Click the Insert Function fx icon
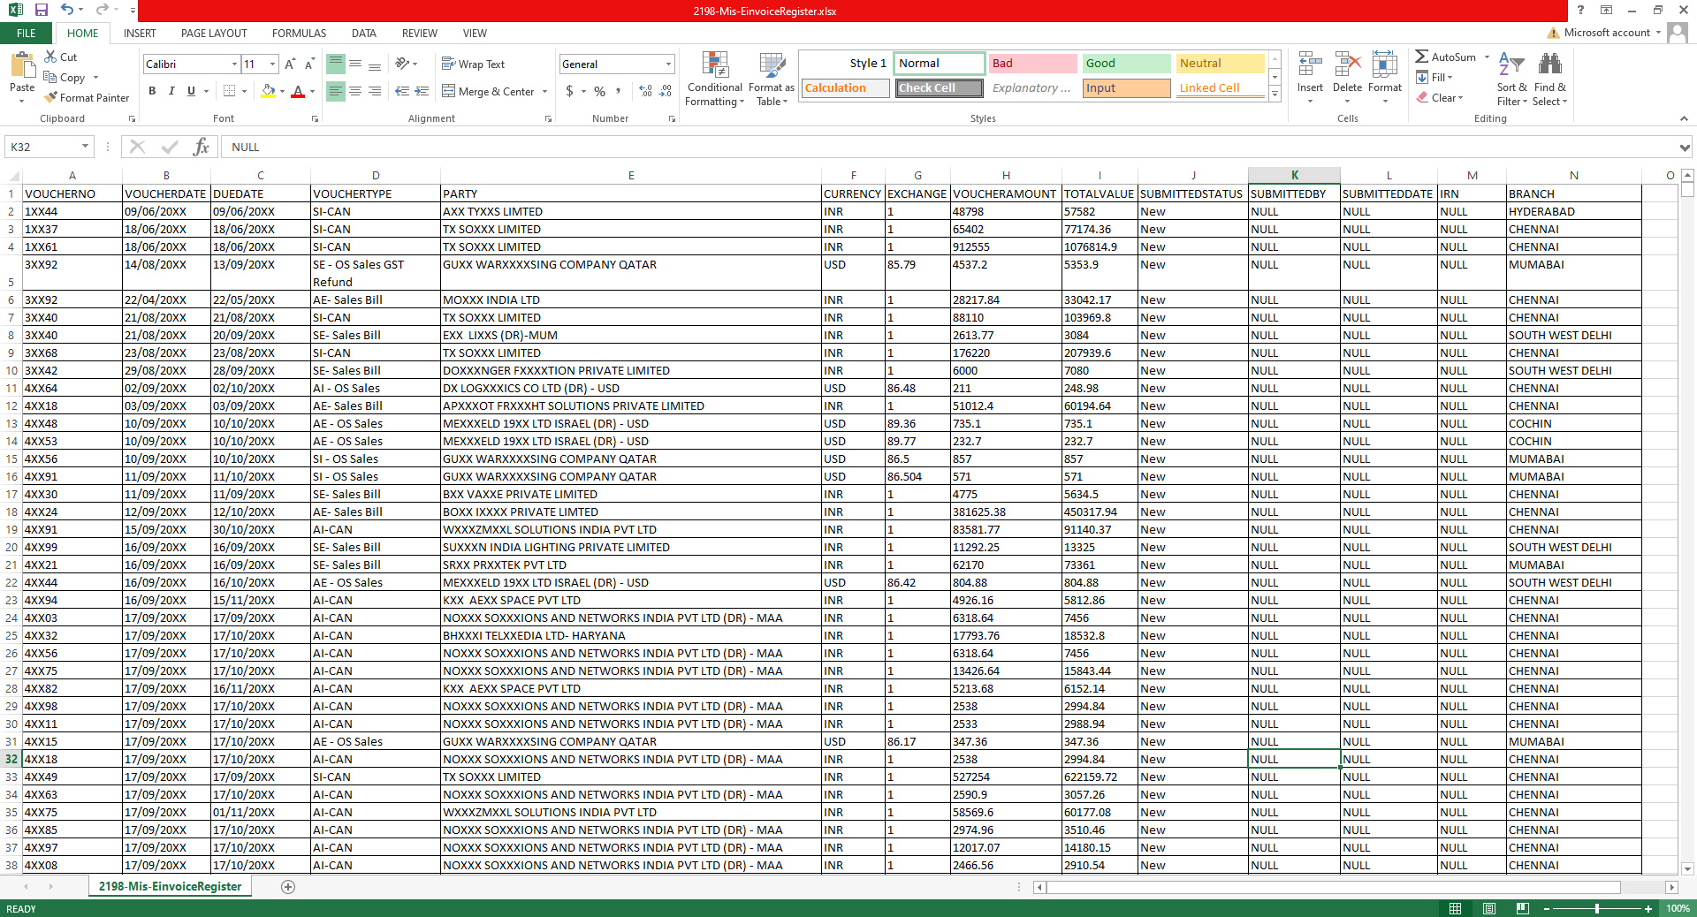Image resolution: width=1697 pixels, height=917 pixels. pyautogui.click(x=201, y=147)
